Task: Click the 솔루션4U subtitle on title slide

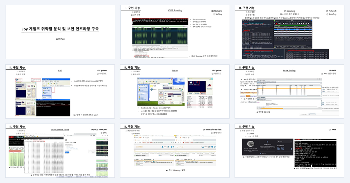Action: point(60,39)
